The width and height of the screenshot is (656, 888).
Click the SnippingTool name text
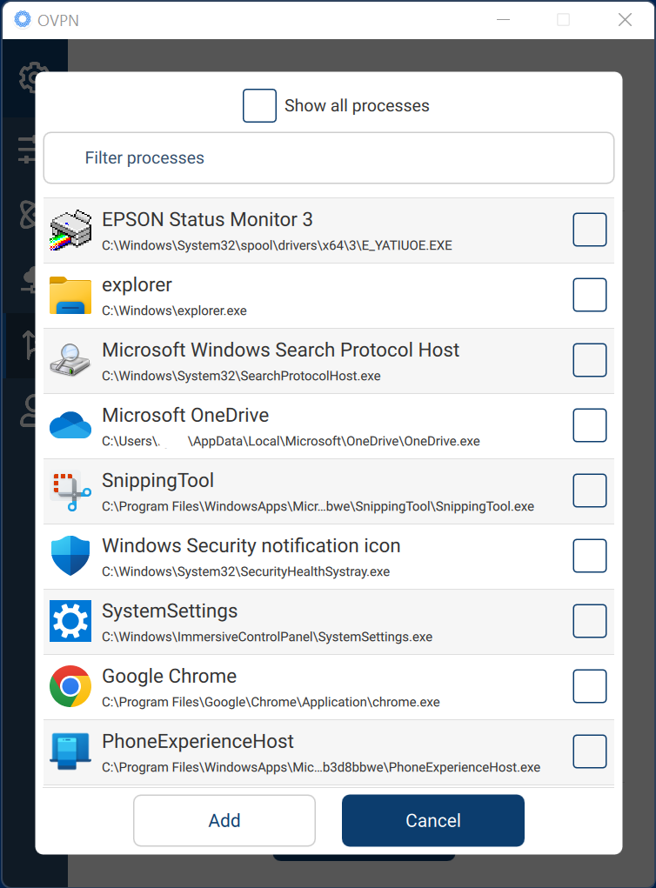[158, 481]
